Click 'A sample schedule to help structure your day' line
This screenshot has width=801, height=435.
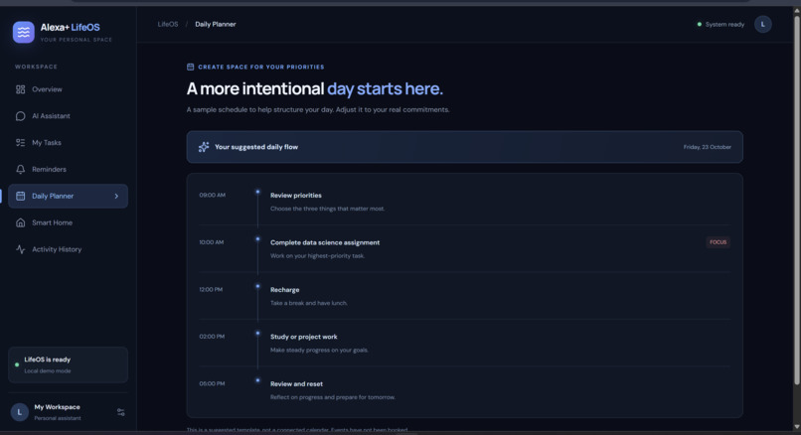pos(318,110)
